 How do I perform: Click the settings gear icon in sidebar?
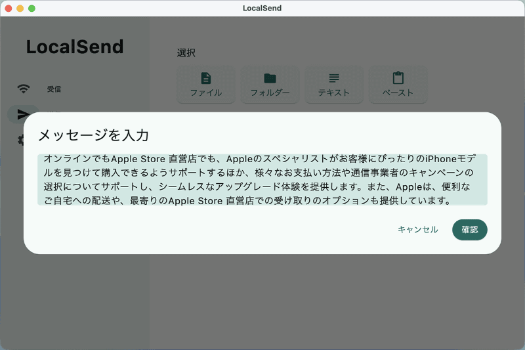pyautogui.click(x=21, y=140)
